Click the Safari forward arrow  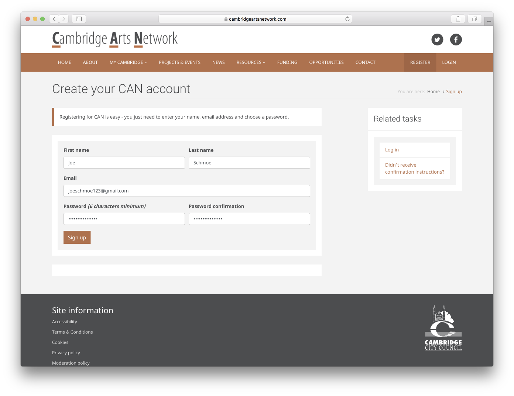(64, 19)
